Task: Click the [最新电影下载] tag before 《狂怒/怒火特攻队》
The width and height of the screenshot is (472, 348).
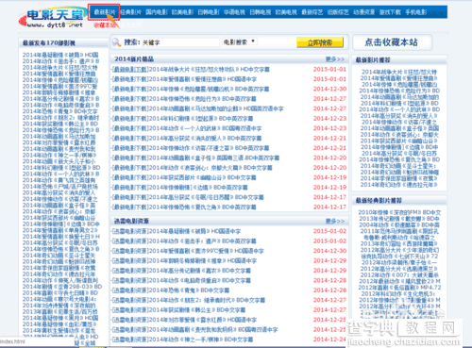Action: click(130, 69)
